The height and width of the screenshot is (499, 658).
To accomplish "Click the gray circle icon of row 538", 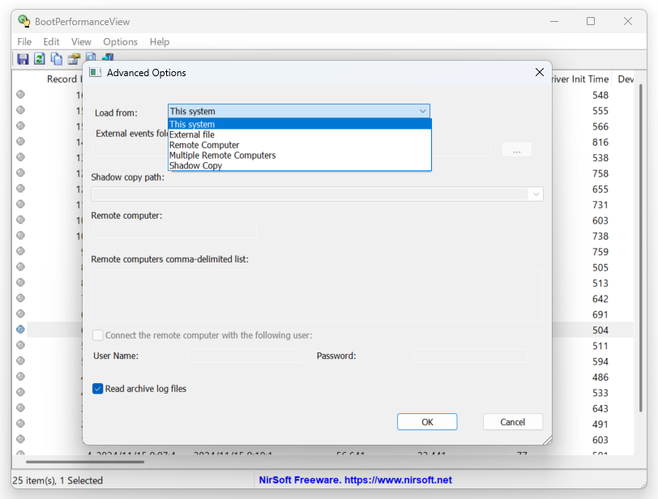I will (x=20, y=157).
